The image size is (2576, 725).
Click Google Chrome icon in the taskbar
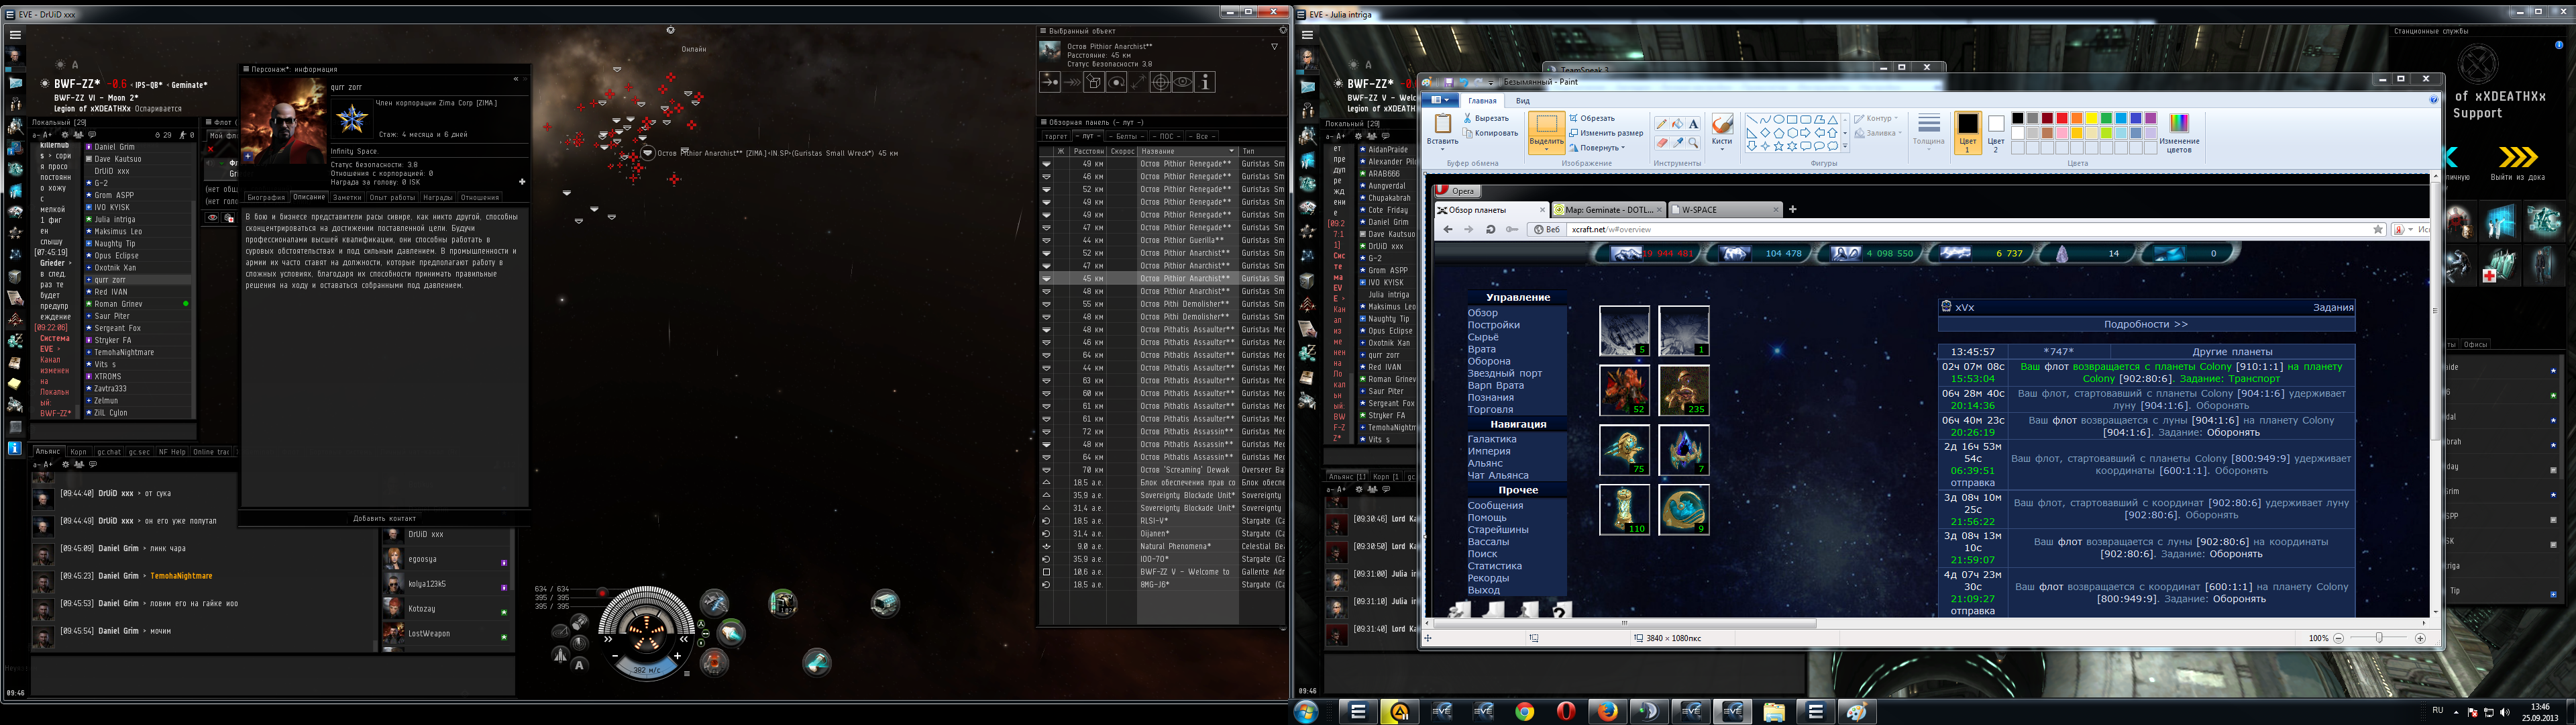click(1524, 712)
